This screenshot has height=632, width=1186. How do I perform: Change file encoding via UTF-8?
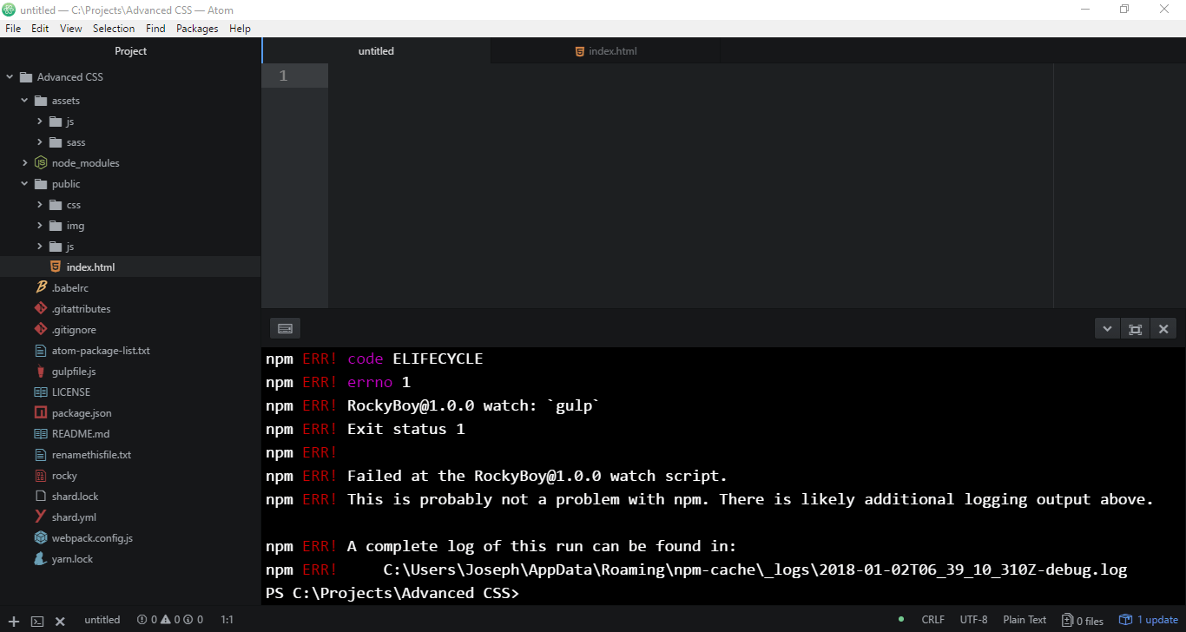pos(974,620)
